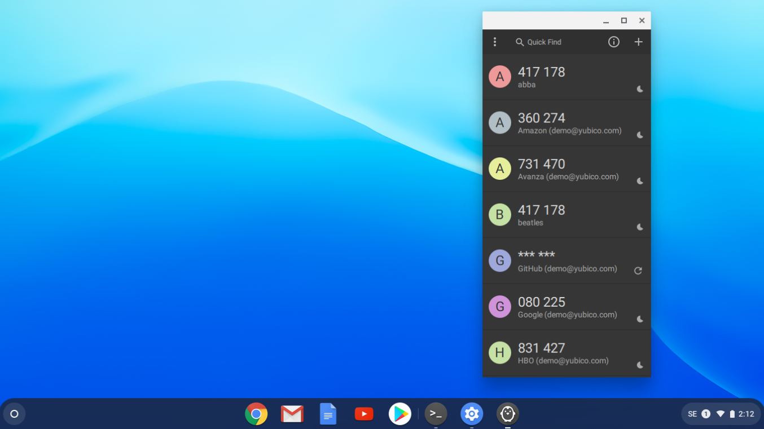This screenshot has width=764, height=429.
Task: Open the status tray showing 2:12
Action: (x=721, y=414)
